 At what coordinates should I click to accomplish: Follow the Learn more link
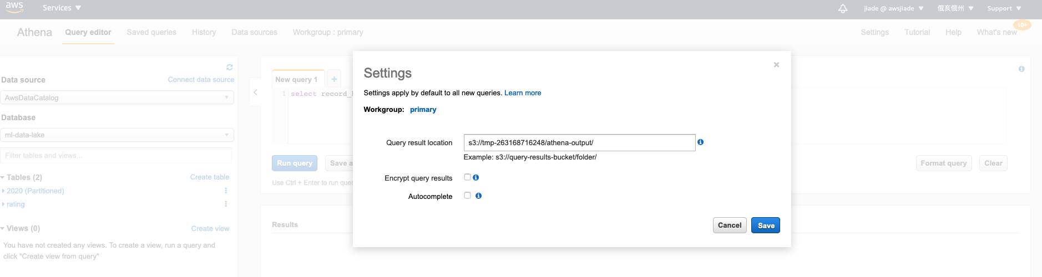tap(522, 93)
